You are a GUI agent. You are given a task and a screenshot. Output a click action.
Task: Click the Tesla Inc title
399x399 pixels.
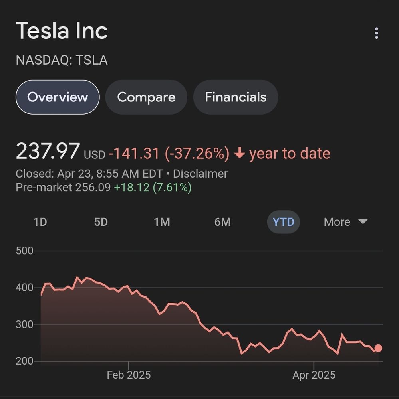pos(62,31)
